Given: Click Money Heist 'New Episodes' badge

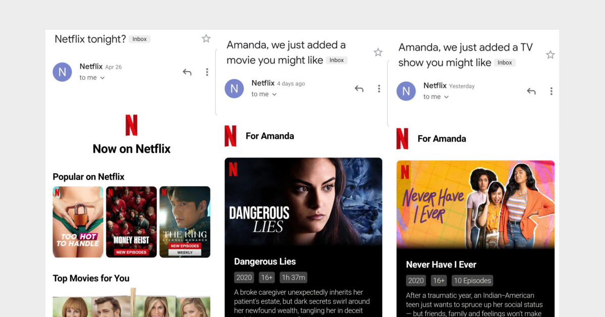Looking at the screenshot, I should [x=131, y=252].
